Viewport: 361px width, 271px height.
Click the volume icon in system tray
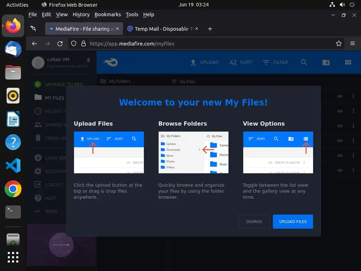pos(342,5)
